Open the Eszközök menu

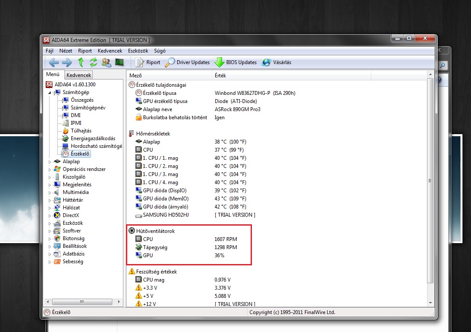point(138,51)
